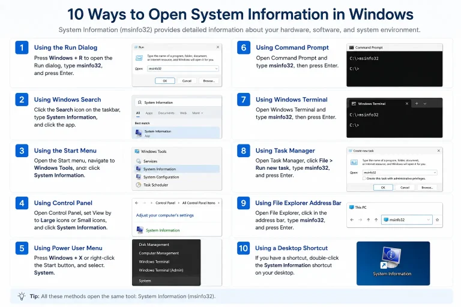
Task: Click the Windows Terminal tab icon
Action: point(354,104)
